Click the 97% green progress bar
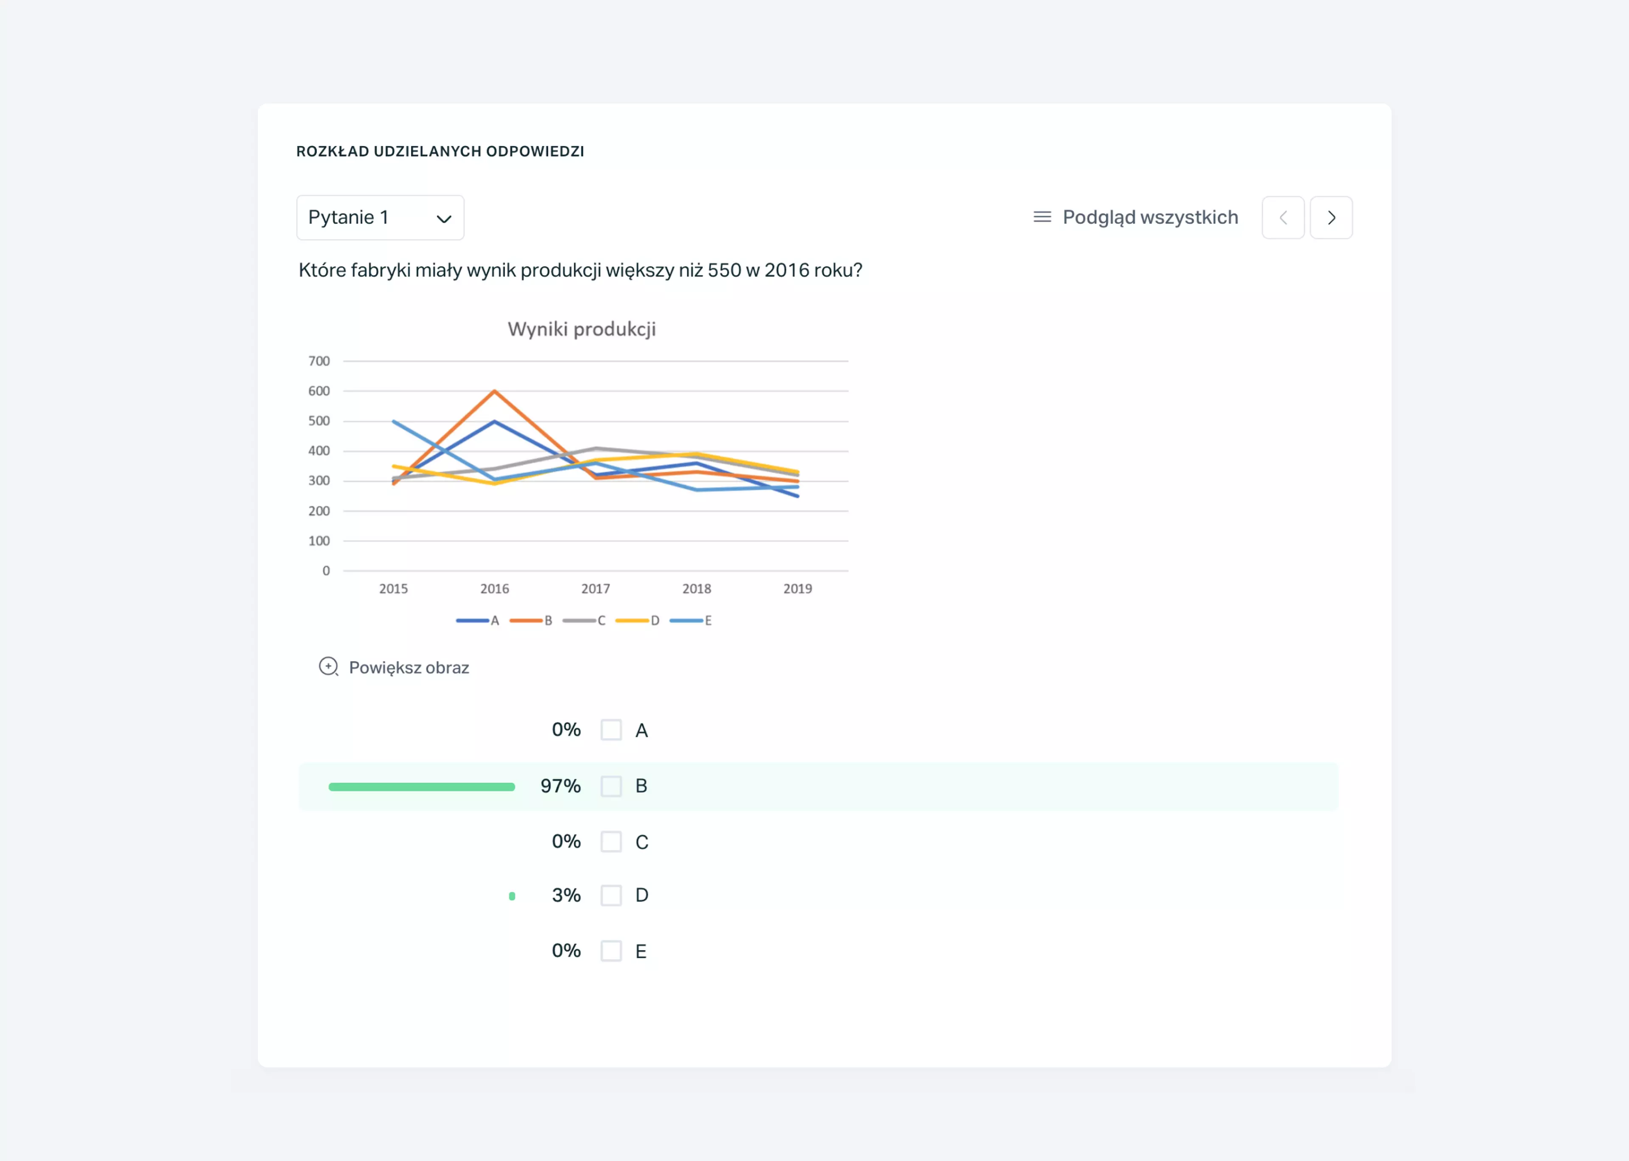The image size is (1629, 1161). point(422,786)
